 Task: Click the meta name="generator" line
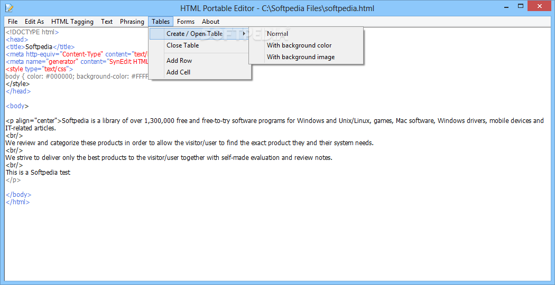77,62
